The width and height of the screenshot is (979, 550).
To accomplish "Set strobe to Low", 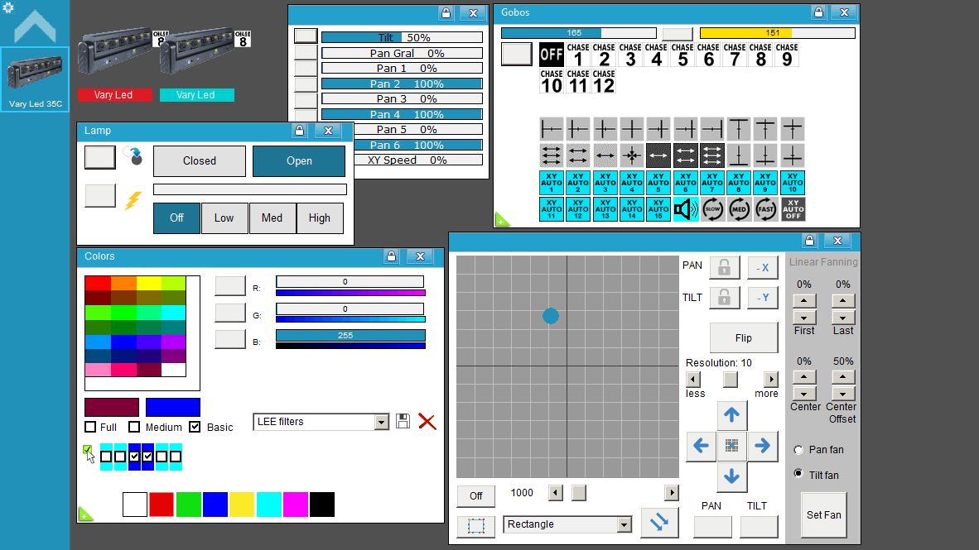I will [224, 218].
